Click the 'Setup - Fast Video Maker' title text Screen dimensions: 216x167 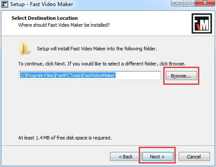[x=42, y=4]
